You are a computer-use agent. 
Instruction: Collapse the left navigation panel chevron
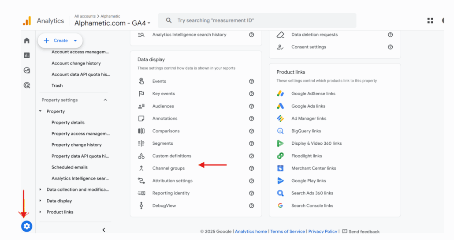[x=104, y=230]
